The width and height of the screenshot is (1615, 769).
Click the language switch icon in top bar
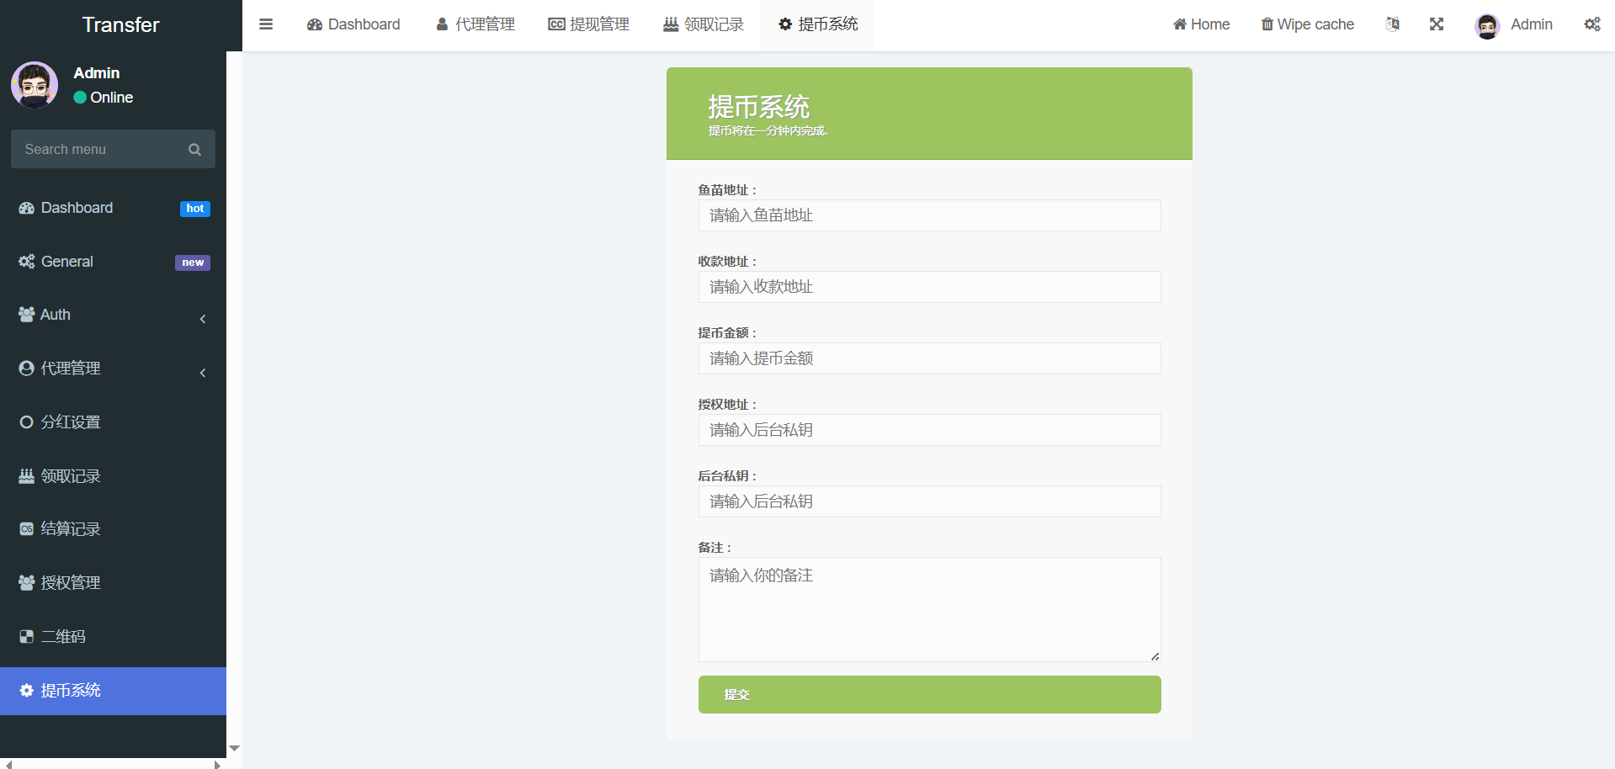pos(1393,24)
